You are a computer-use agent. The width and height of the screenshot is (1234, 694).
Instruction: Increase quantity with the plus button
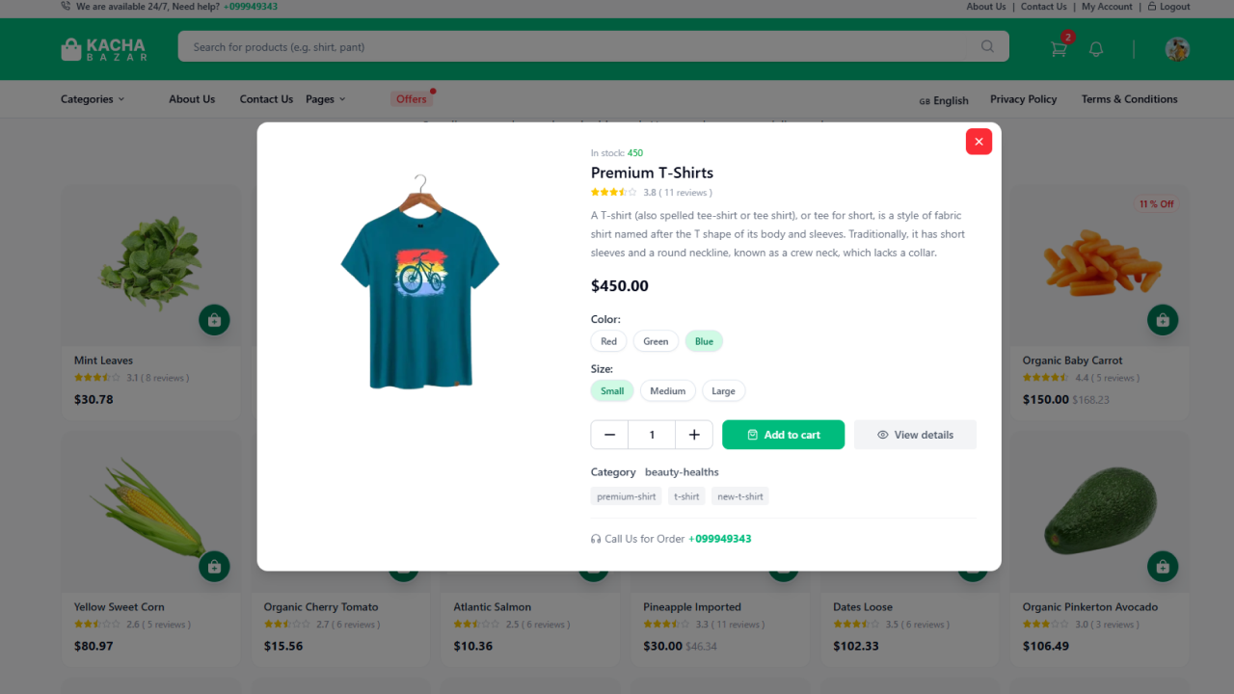click(x=694, y=435)
